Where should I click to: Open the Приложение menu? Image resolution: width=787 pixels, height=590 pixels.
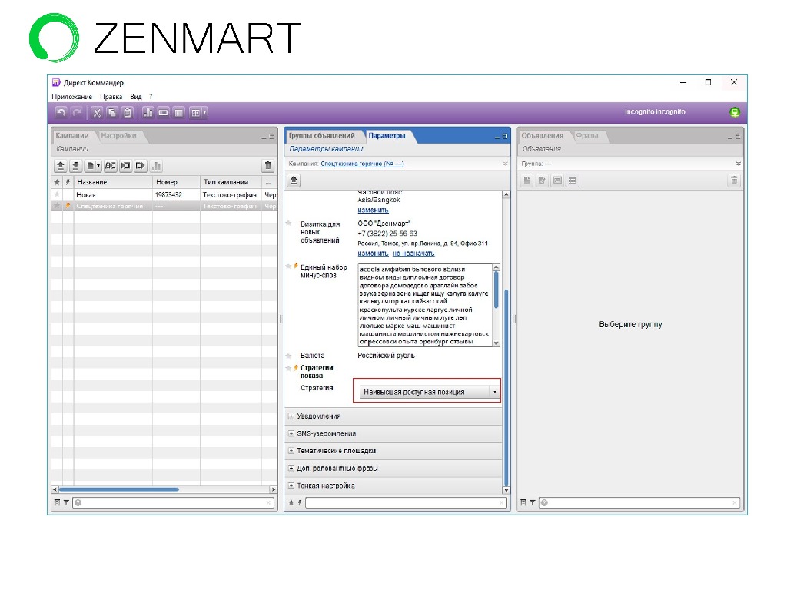point(71,97)
